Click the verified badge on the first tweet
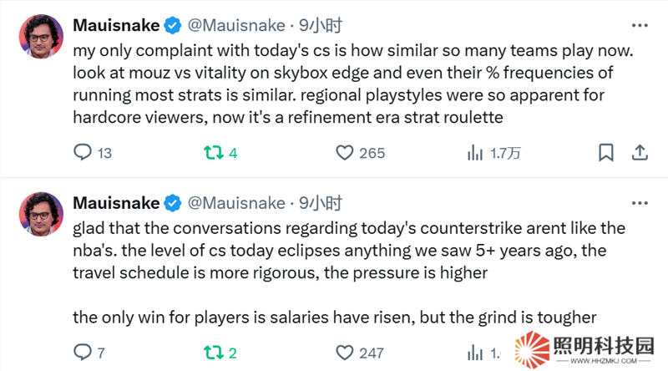Screen dimensions: 668x371 (173, 26)
